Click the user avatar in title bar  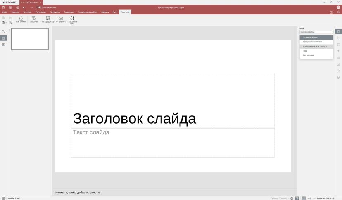tap(338, 7)
